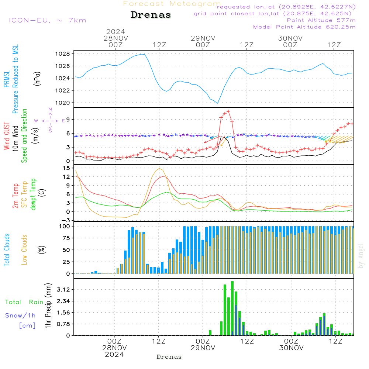Click the top '29NOV 00Z' time label
This screenshot has width=369, height=369.
(x=203, y=41)
